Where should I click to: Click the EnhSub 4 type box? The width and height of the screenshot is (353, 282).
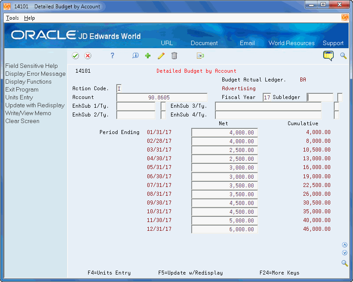point(336,115)
